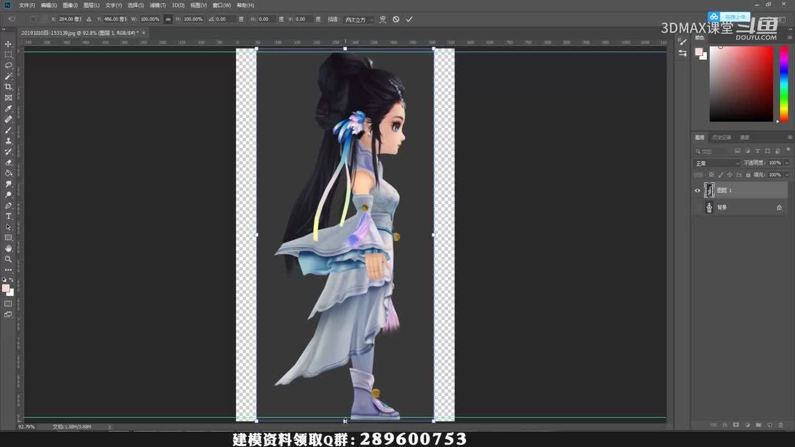Expand the fill slider dropdown arrow
Viewport: 795px width, 447px height.
786,174
